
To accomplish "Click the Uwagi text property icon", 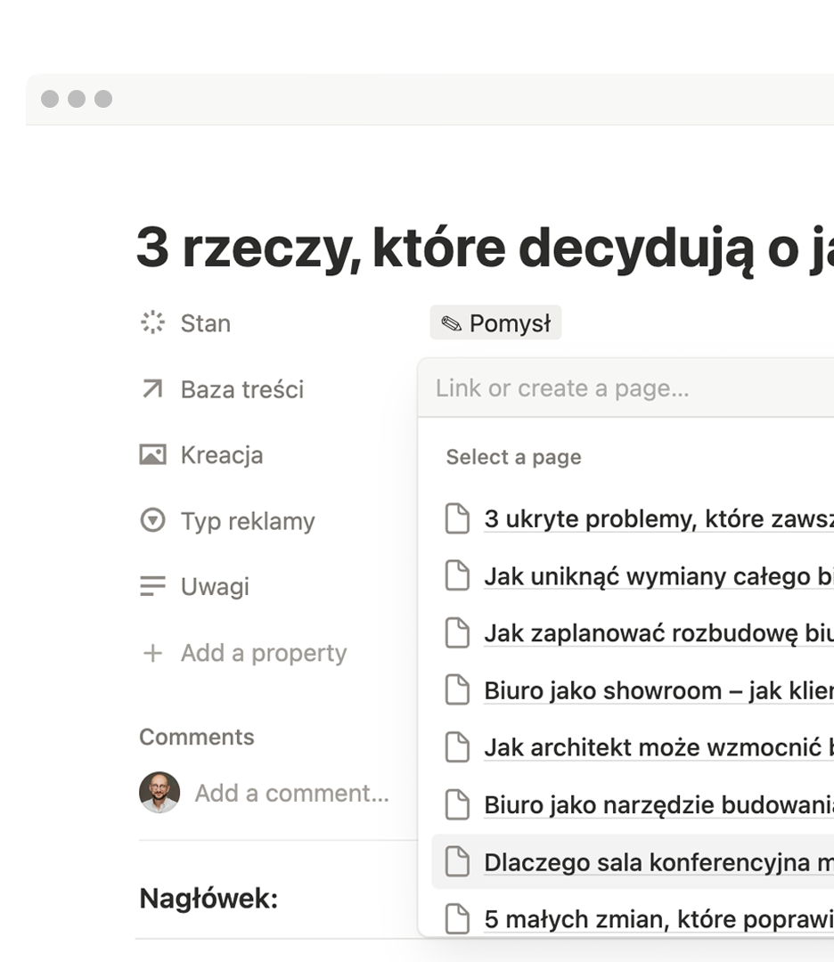I will coord(153,586).
